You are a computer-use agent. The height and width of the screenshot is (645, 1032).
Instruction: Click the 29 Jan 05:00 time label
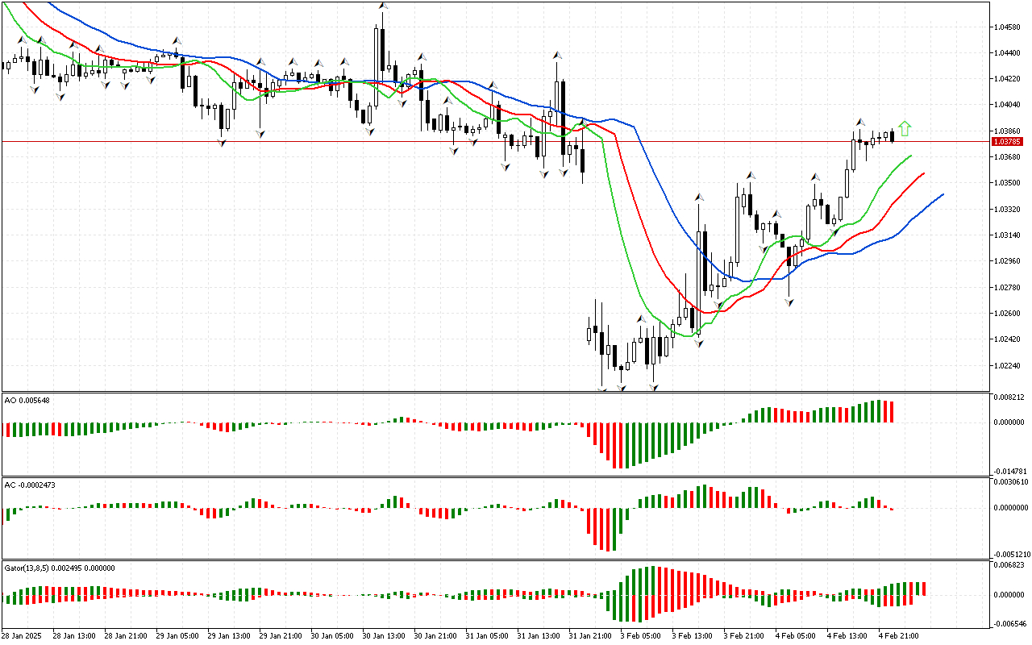(176, 636)
